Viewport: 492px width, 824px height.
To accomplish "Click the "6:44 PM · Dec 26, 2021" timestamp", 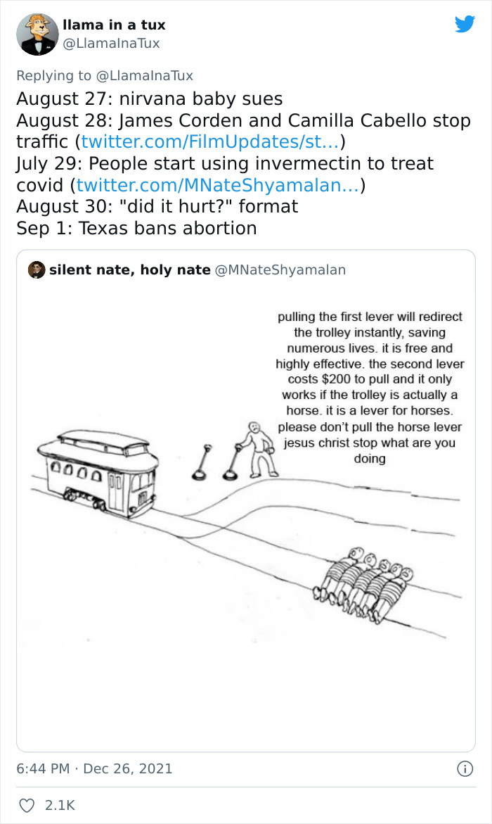I will (x=94, y=769).
